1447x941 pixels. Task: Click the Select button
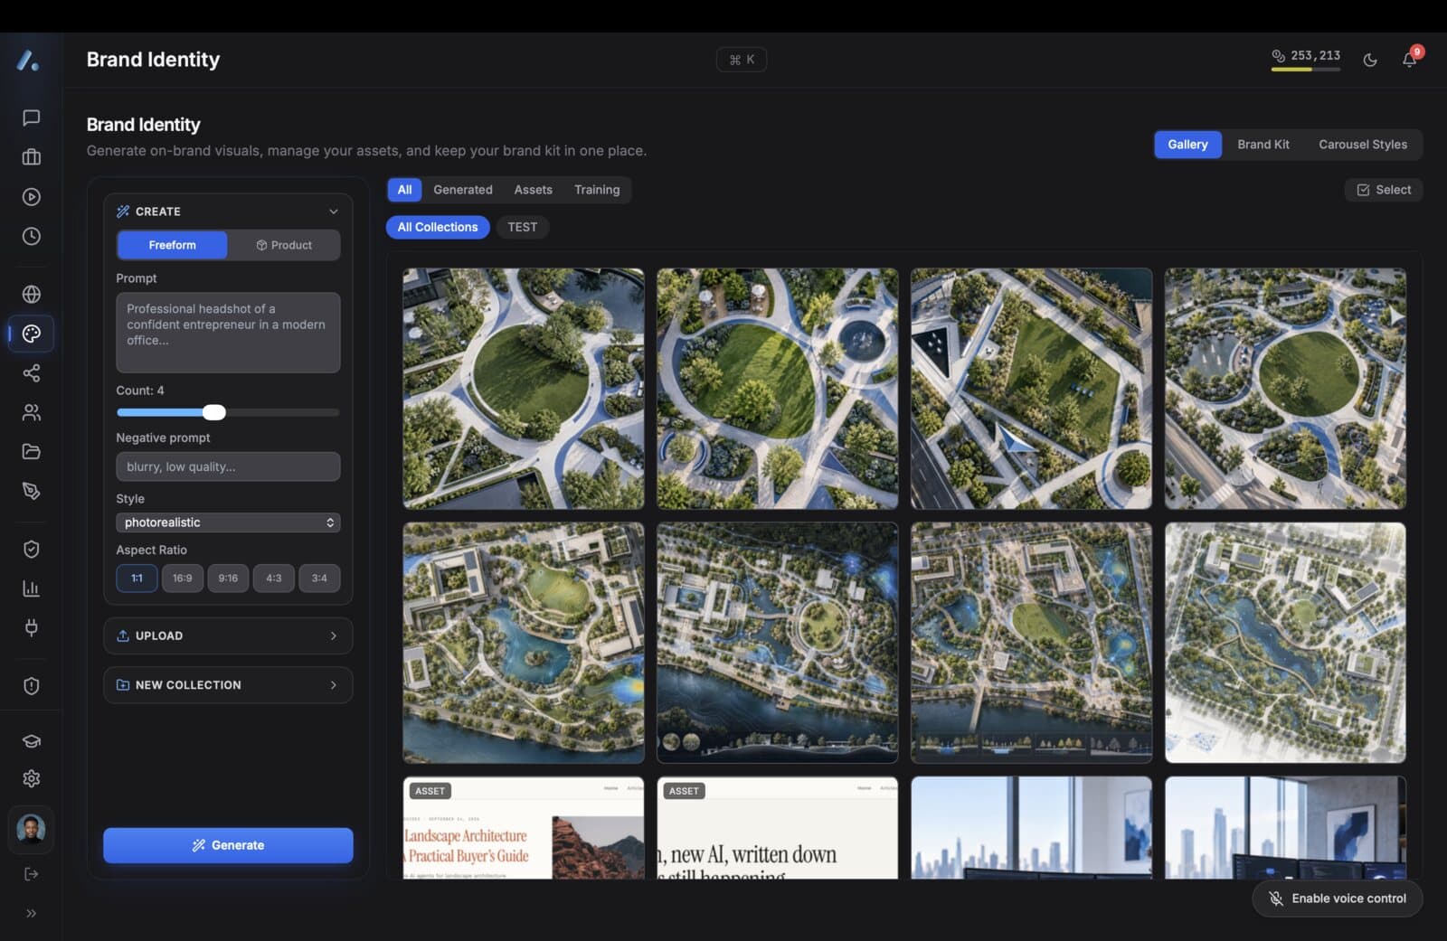pyautogui.click(x=1384, y=190)
